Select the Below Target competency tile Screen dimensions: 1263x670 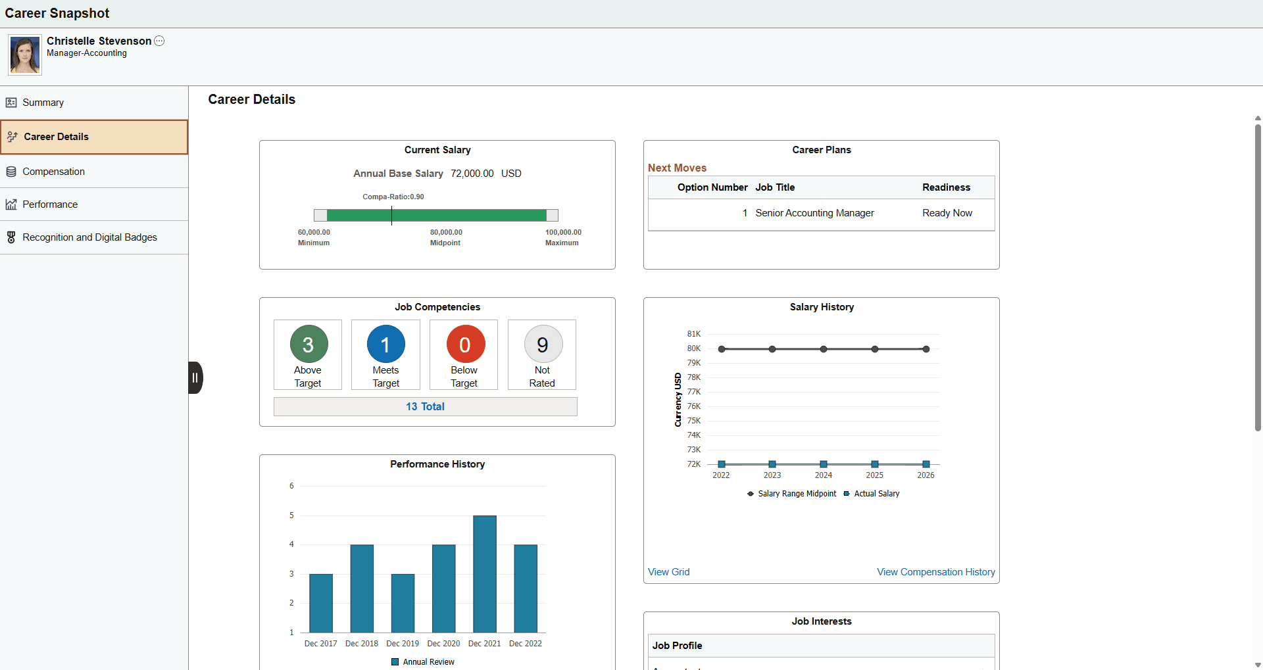tap(464, 355)
